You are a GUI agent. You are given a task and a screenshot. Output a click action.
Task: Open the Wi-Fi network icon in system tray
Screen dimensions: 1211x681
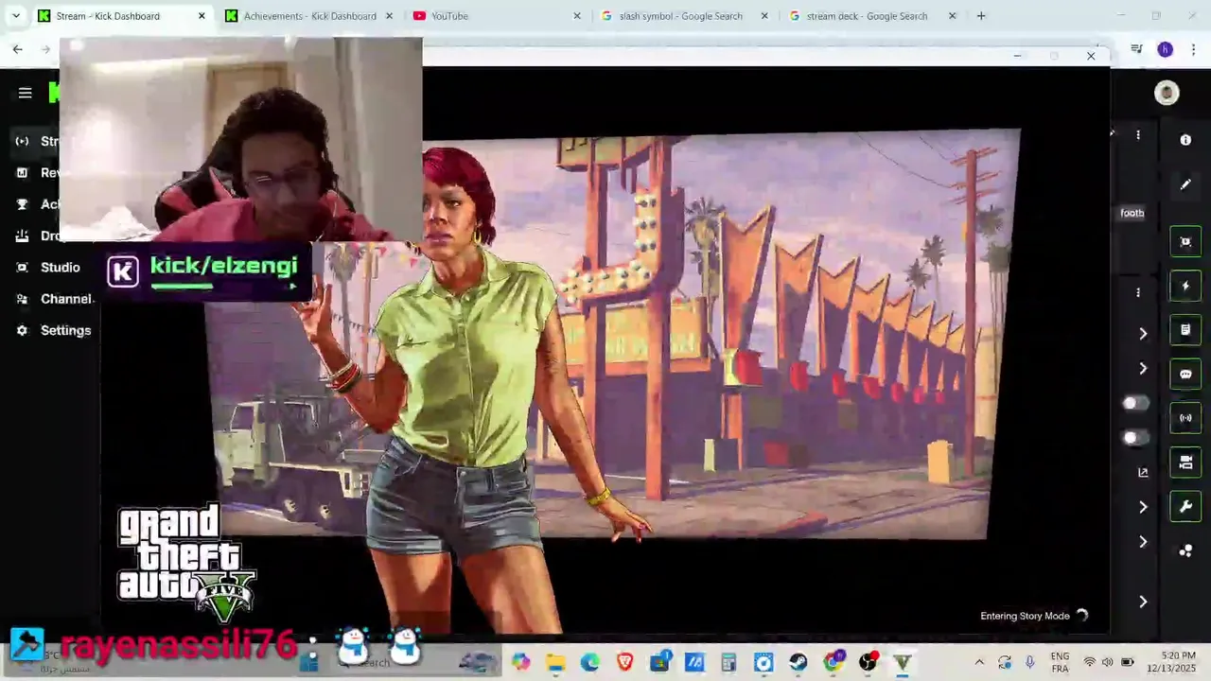pos(1090,662)
